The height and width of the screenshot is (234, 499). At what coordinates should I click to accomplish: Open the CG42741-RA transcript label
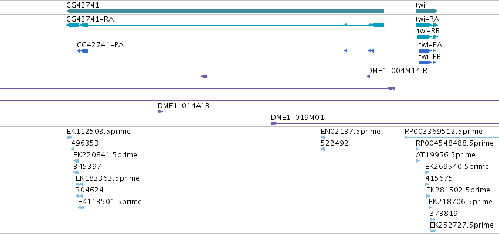tap(90, 19)
